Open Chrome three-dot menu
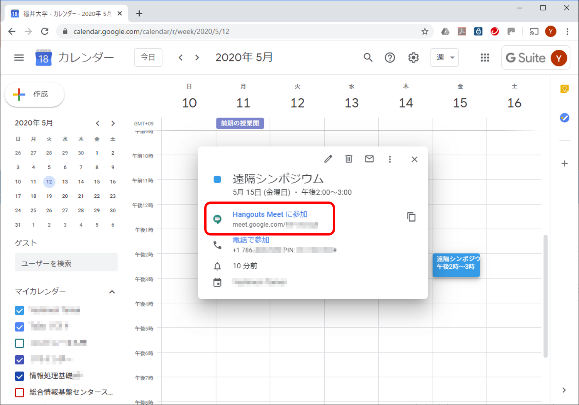 coord(567,32)
